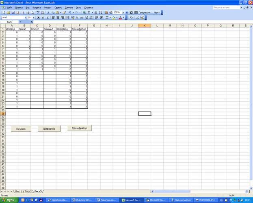Screen dimensions: 253x203
Task: Click the AutoSum sigma icon
Action: click(89, 13)
